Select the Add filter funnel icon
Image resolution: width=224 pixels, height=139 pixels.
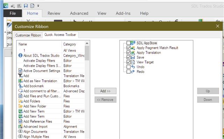coord(20,75)
